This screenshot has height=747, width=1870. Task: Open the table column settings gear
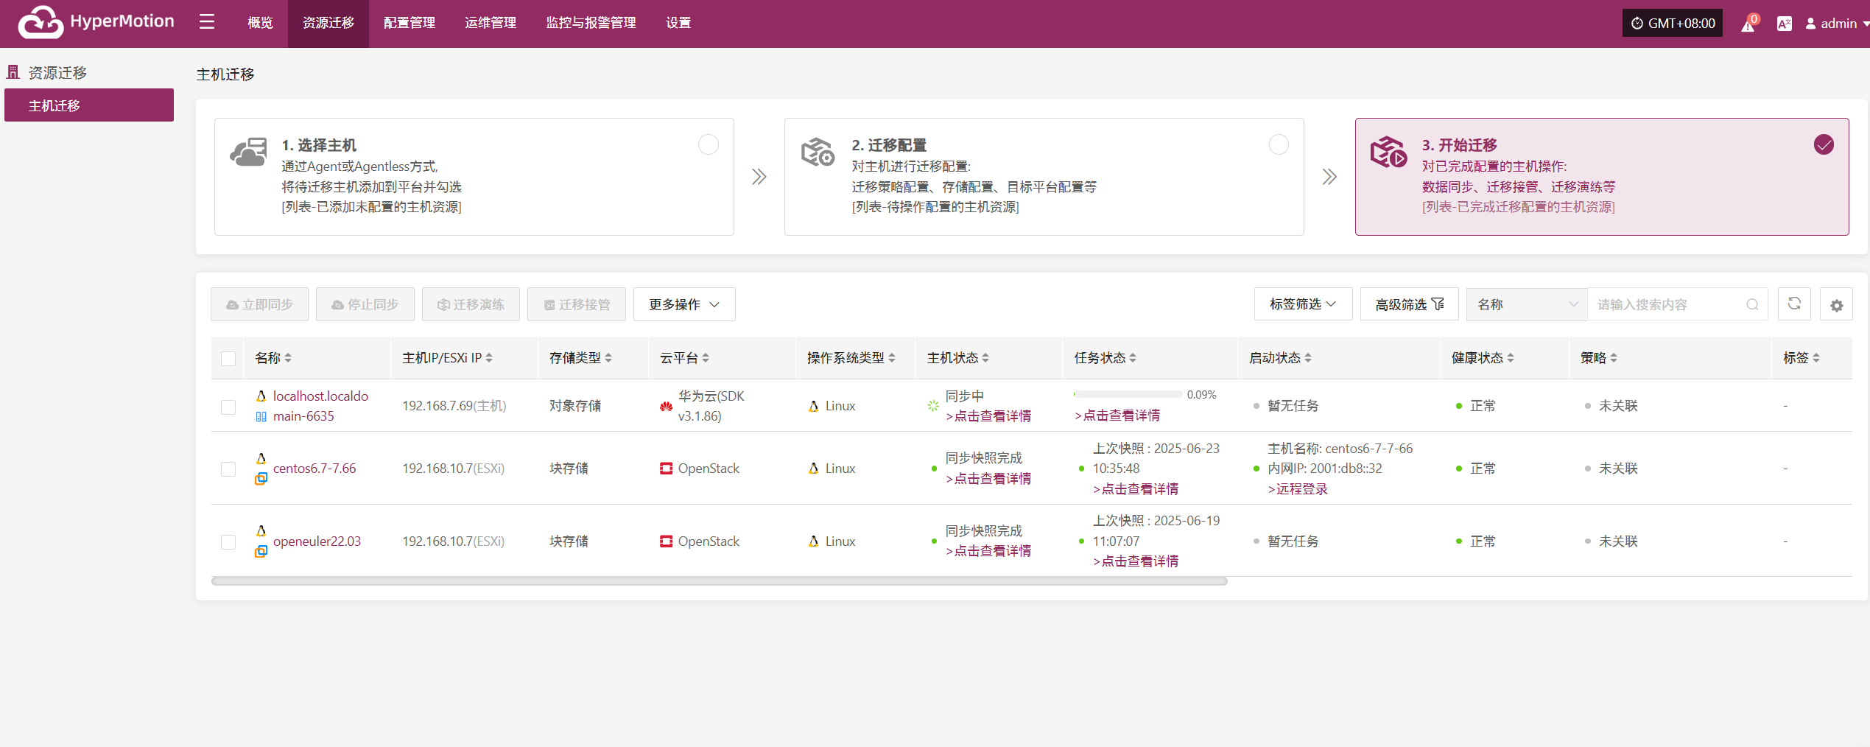point(1836,304)
